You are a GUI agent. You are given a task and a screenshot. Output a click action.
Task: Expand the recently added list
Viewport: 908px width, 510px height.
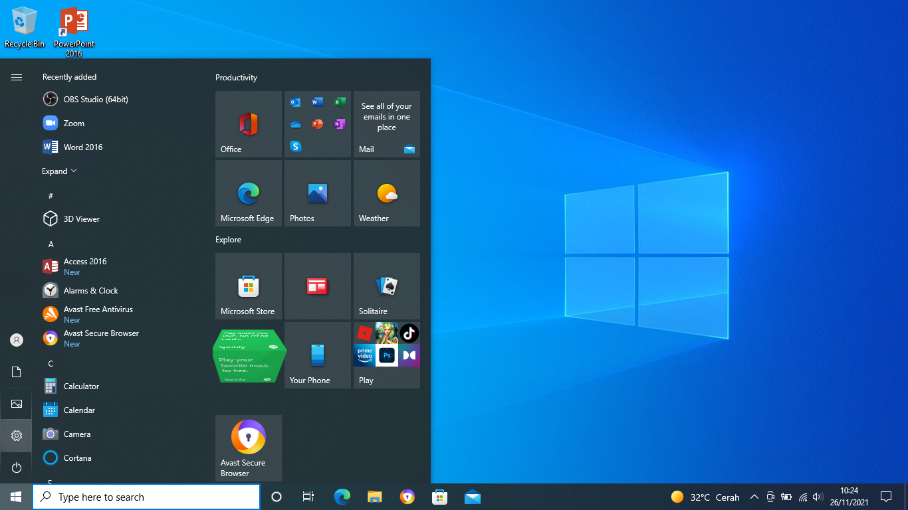coord(59,171)
